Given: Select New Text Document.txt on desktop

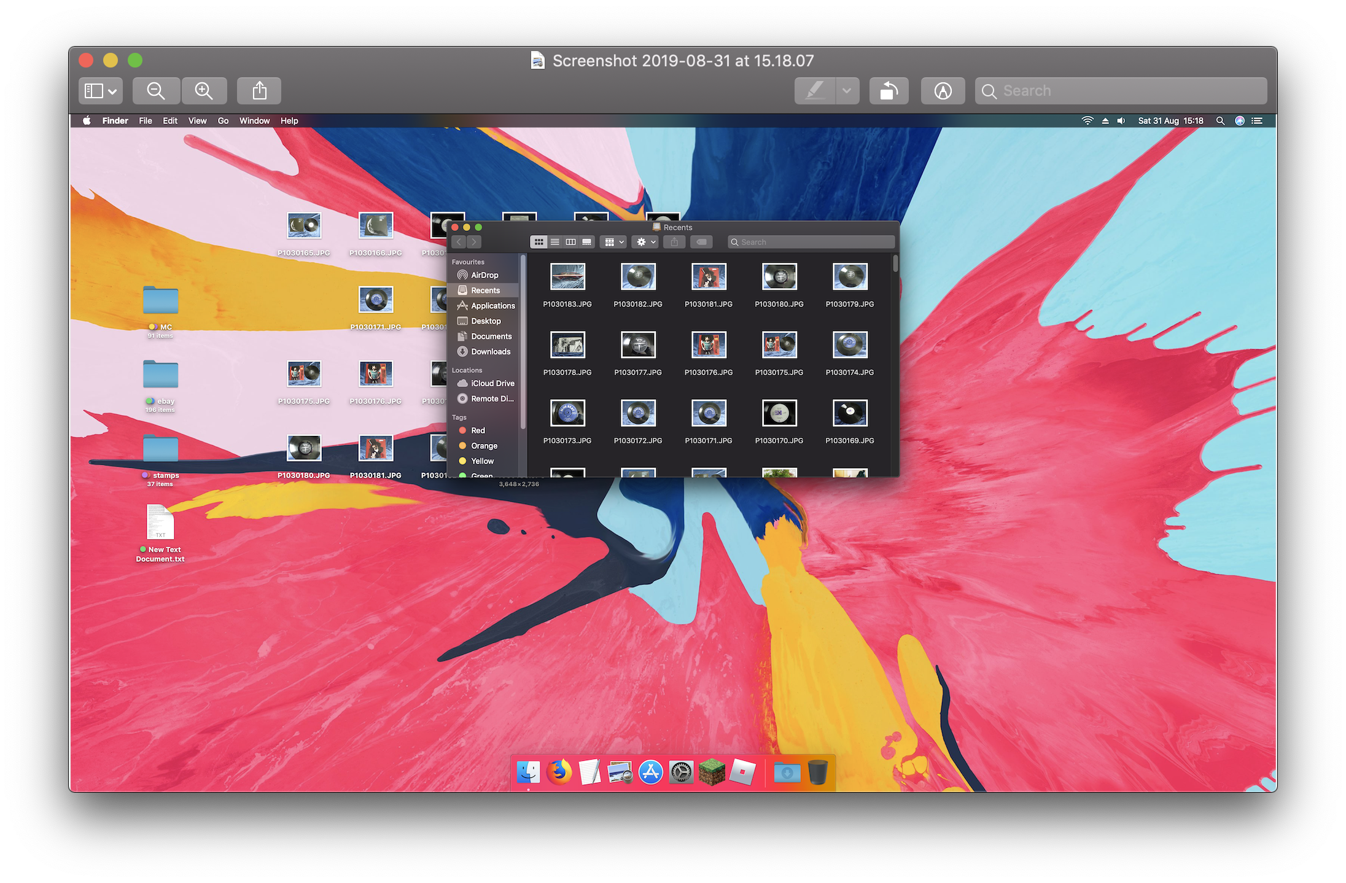Looking at the screenshot, I should click(160, 523).
